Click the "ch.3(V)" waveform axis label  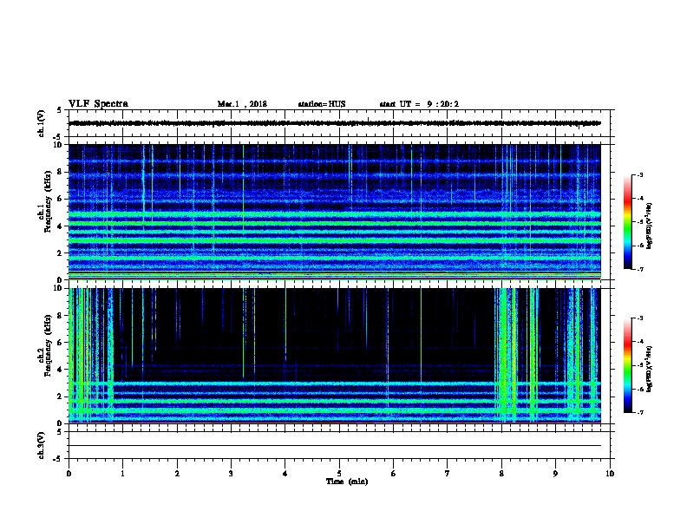[x=42, y=446]
